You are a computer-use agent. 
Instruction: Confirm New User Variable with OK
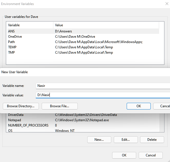coord(139,106)
